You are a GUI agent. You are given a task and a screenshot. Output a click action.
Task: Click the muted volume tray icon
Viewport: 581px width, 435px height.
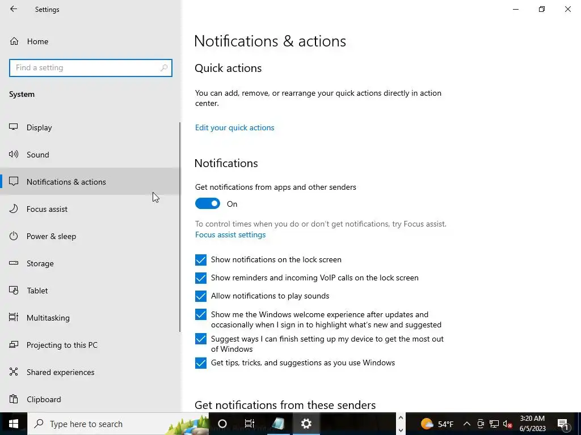point(508,424)
